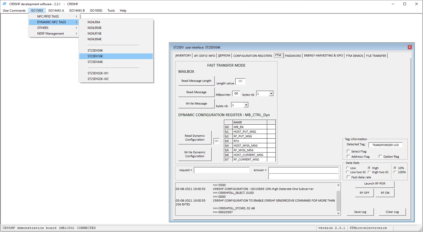
Task: Enable the Select Flag checkbox
Action: (x=348, y=151)
